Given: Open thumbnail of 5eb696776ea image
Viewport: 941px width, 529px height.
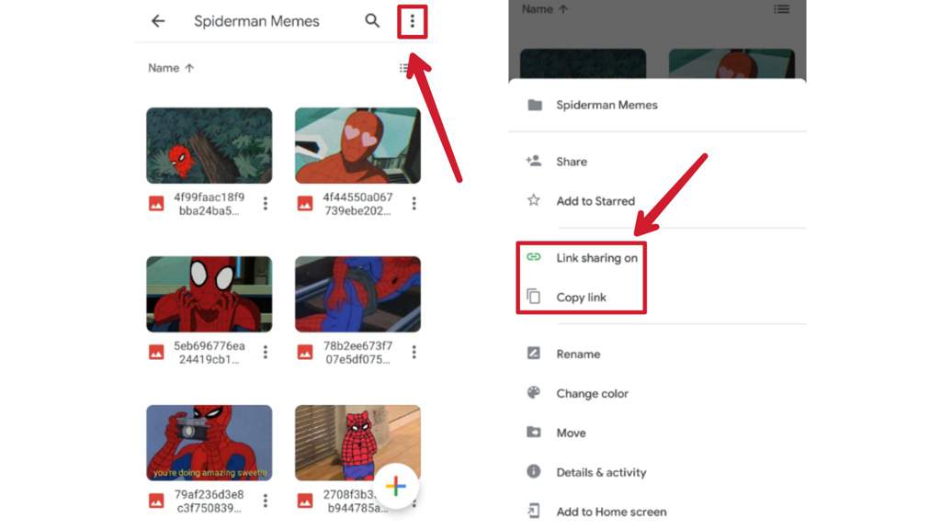Looking at the screenshot, I should click(x=209, y=294).
